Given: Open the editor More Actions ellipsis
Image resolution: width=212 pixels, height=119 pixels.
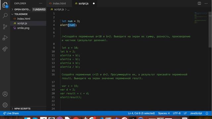Looking at the screenshot, I should click(x=206, y=3).
